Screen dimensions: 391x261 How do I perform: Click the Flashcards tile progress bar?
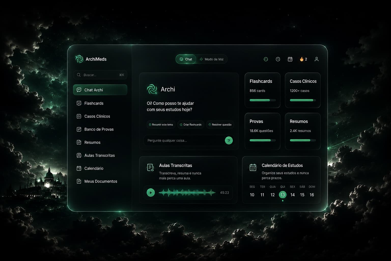[263, 100]
